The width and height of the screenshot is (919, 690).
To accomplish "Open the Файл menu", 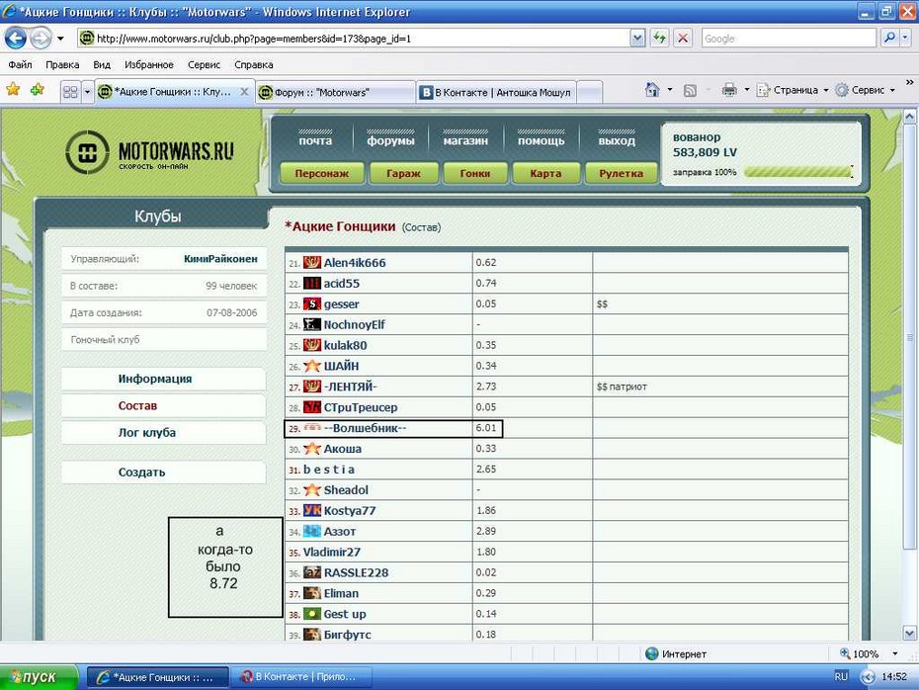I will point(21,64).
